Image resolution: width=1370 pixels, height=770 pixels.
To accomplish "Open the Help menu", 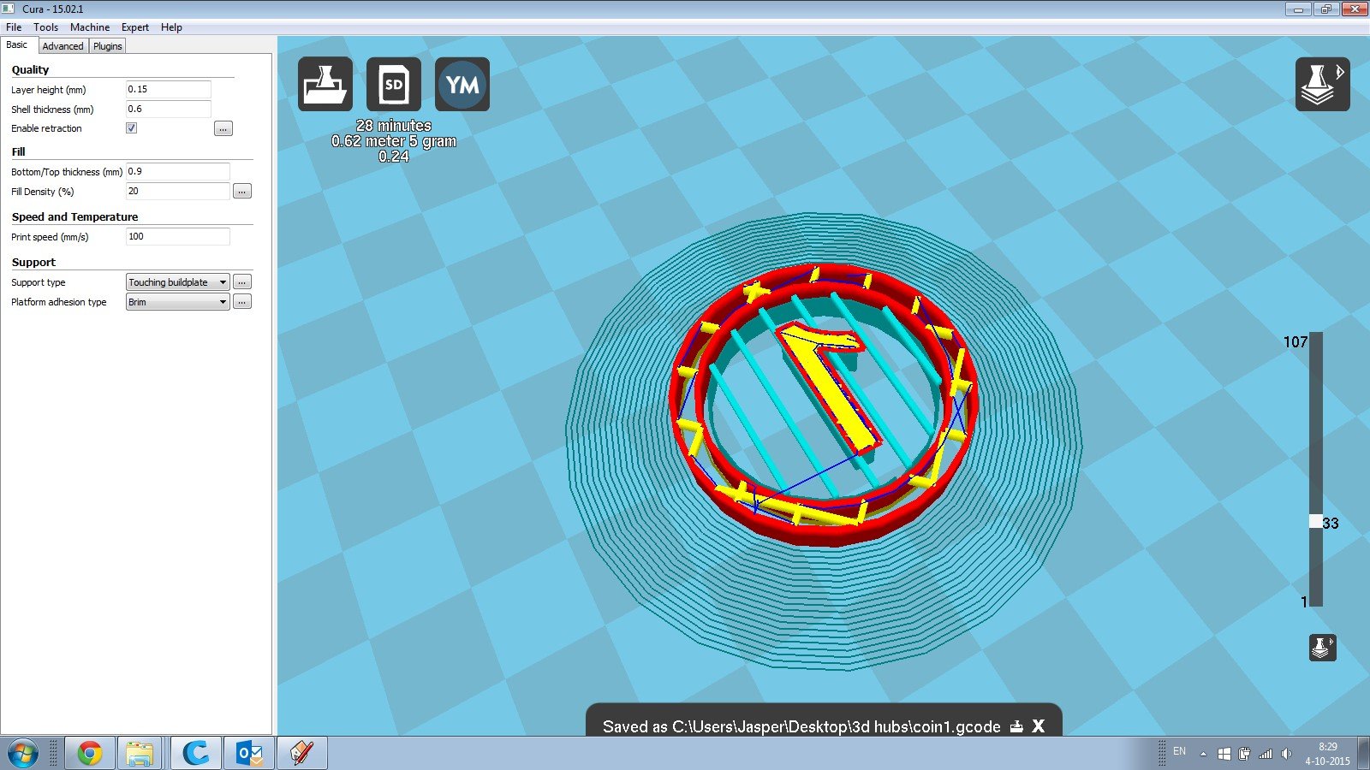I will (171, 27).
